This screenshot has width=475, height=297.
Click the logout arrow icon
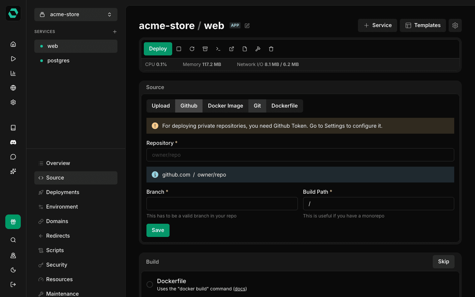[x=13, y=284]
